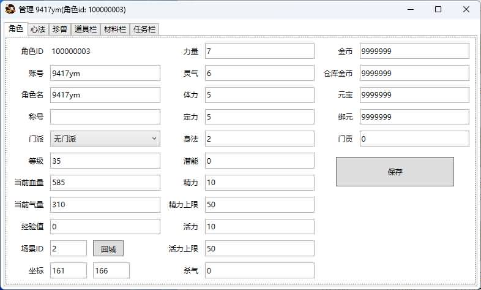481x290 pixels.
Task: Click the 精力上限 label
Action: click(x=183, y=205)
